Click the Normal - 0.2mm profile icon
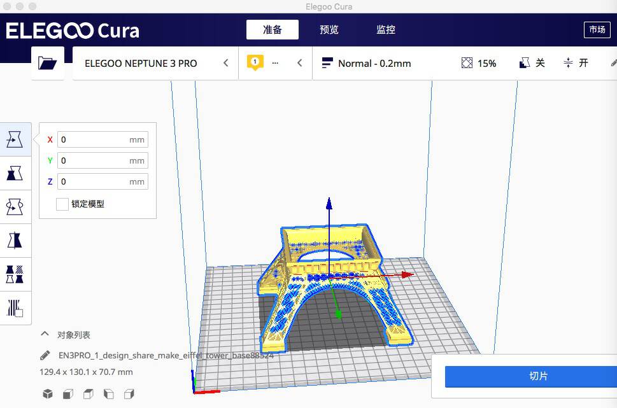The image size is (617, 408). (327, 63)
